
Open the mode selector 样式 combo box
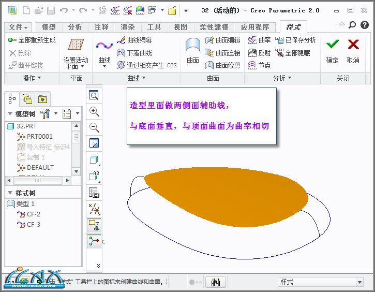(321, 282)
